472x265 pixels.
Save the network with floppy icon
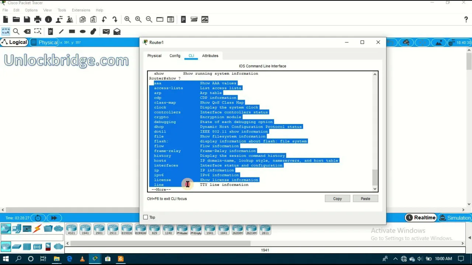pos(27,20)
